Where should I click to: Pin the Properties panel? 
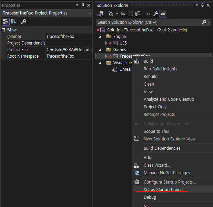[x=83, y=6]
